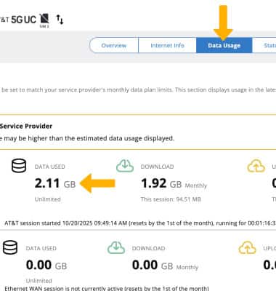Click the Ethernet WAN 0.00 GB data used value
Screen dimensions: 276x291
(46, 265)
